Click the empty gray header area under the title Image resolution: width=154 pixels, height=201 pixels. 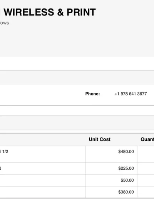[x=77, y=41]
